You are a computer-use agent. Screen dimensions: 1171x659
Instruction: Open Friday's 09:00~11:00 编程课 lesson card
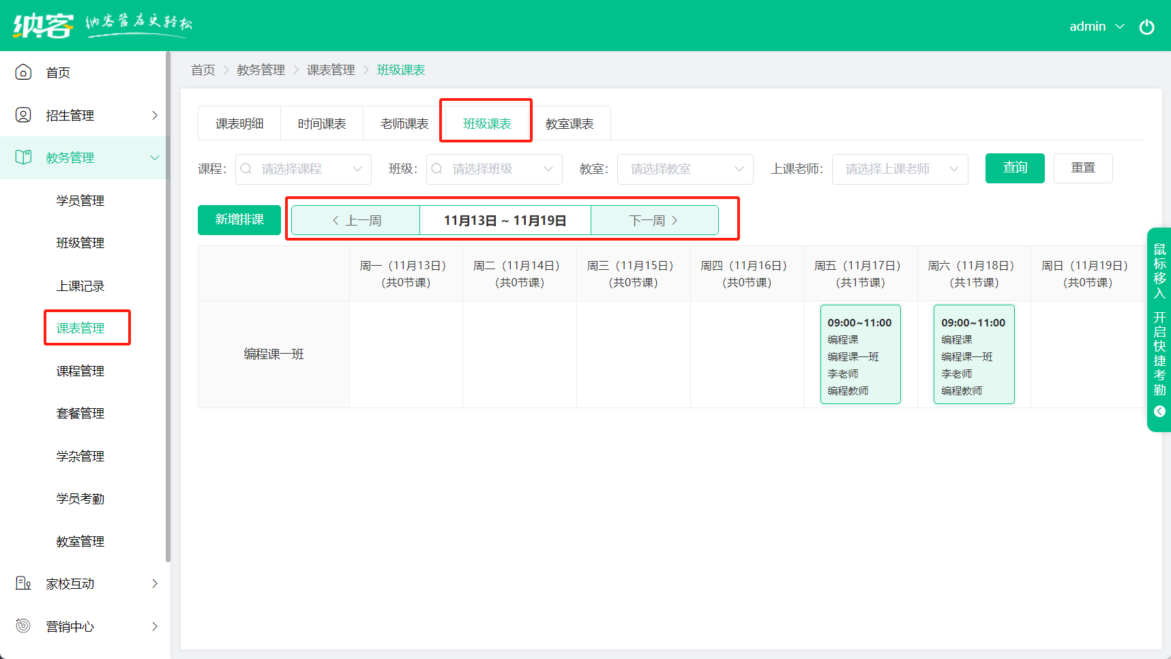click(860, 354)
